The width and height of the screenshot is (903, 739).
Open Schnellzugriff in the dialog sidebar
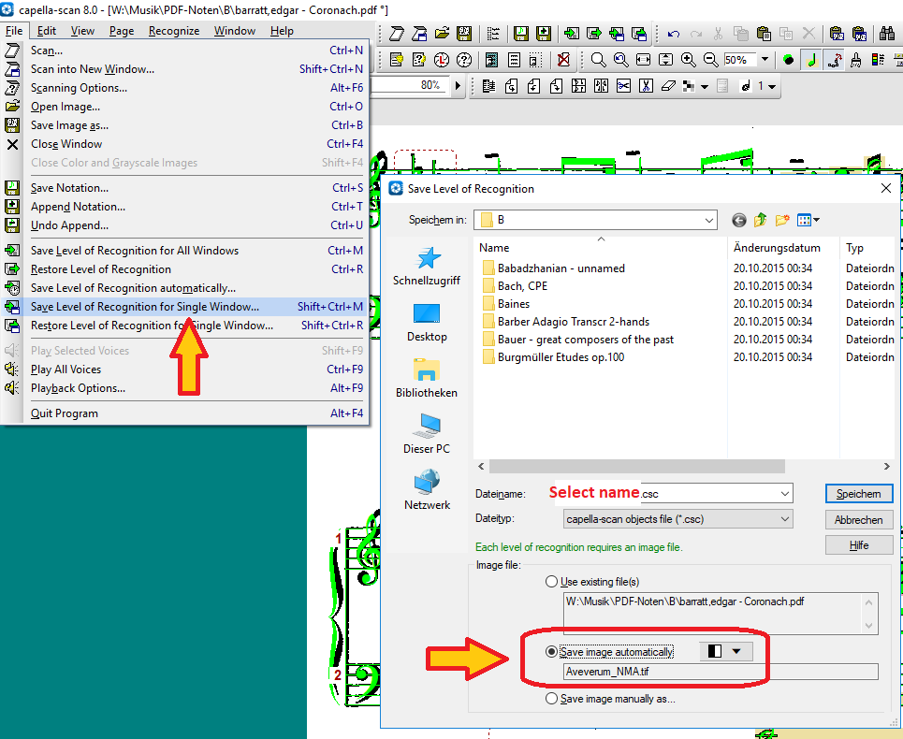point(427,266)
